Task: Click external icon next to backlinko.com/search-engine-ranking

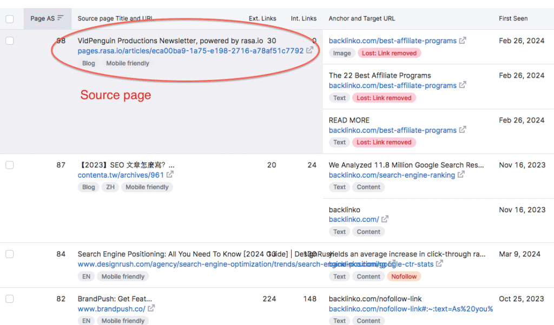Action: (x=461, y=175)
